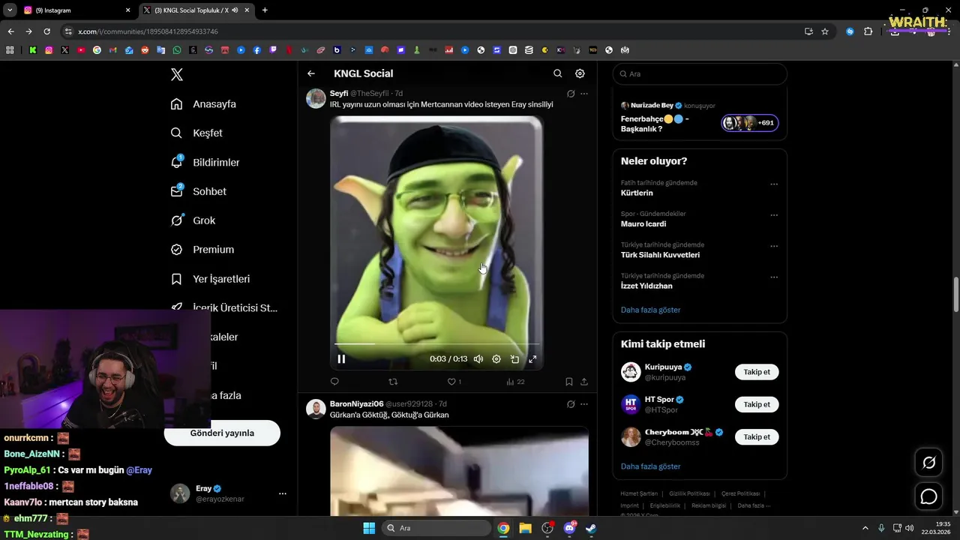
Task: Go back from KNGL Social community
Action: [311, 73]
